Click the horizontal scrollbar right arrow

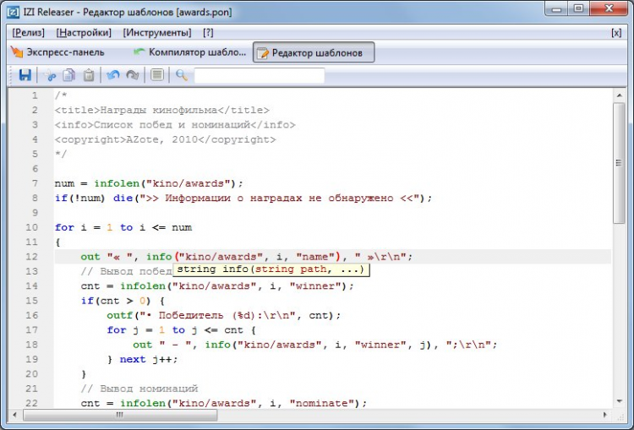pos(605,415)
